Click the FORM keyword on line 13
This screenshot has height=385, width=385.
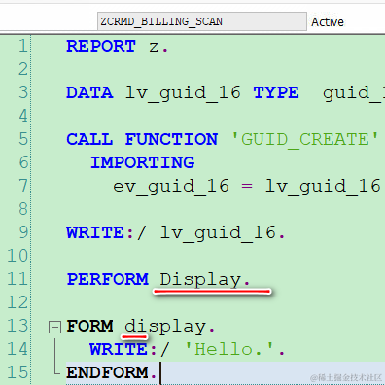89,326
